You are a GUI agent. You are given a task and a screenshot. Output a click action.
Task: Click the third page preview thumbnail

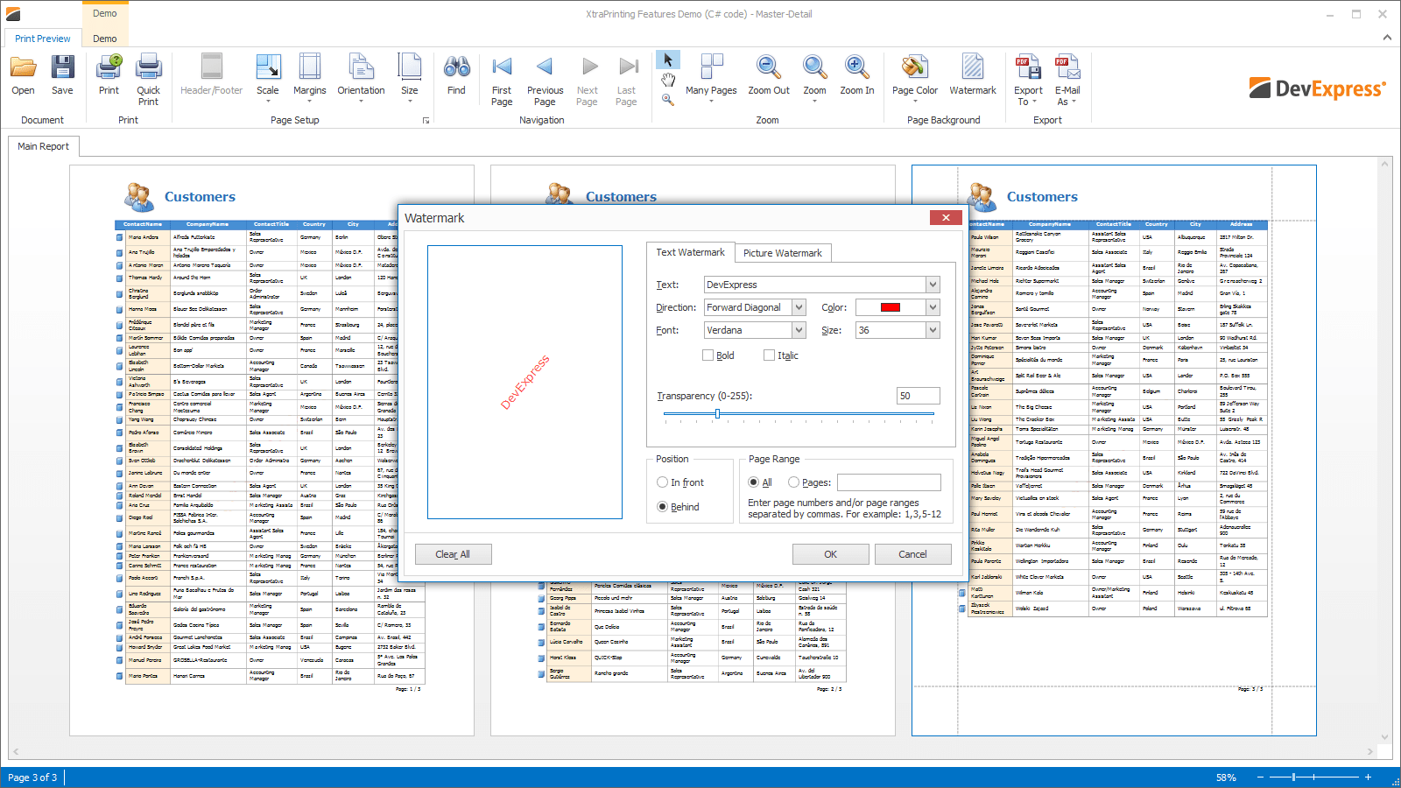pos(1114,450)
